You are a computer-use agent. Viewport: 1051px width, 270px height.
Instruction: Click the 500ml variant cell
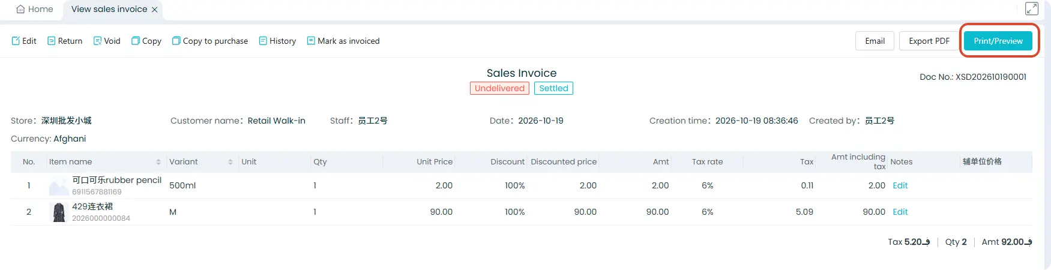(182, 185)
